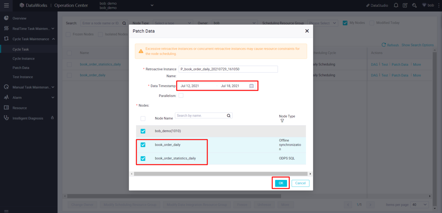The height and width of the screenshot is (213, 442).
Task: Click the Alarm waveform icon
Action: tap(6, 97)
